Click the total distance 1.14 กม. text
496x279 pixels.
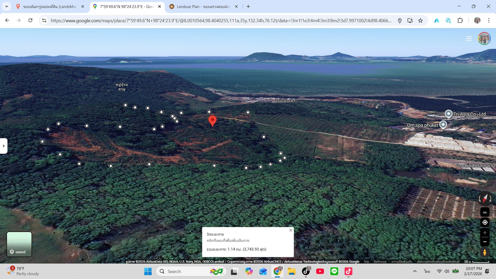(x=236, y=249)
